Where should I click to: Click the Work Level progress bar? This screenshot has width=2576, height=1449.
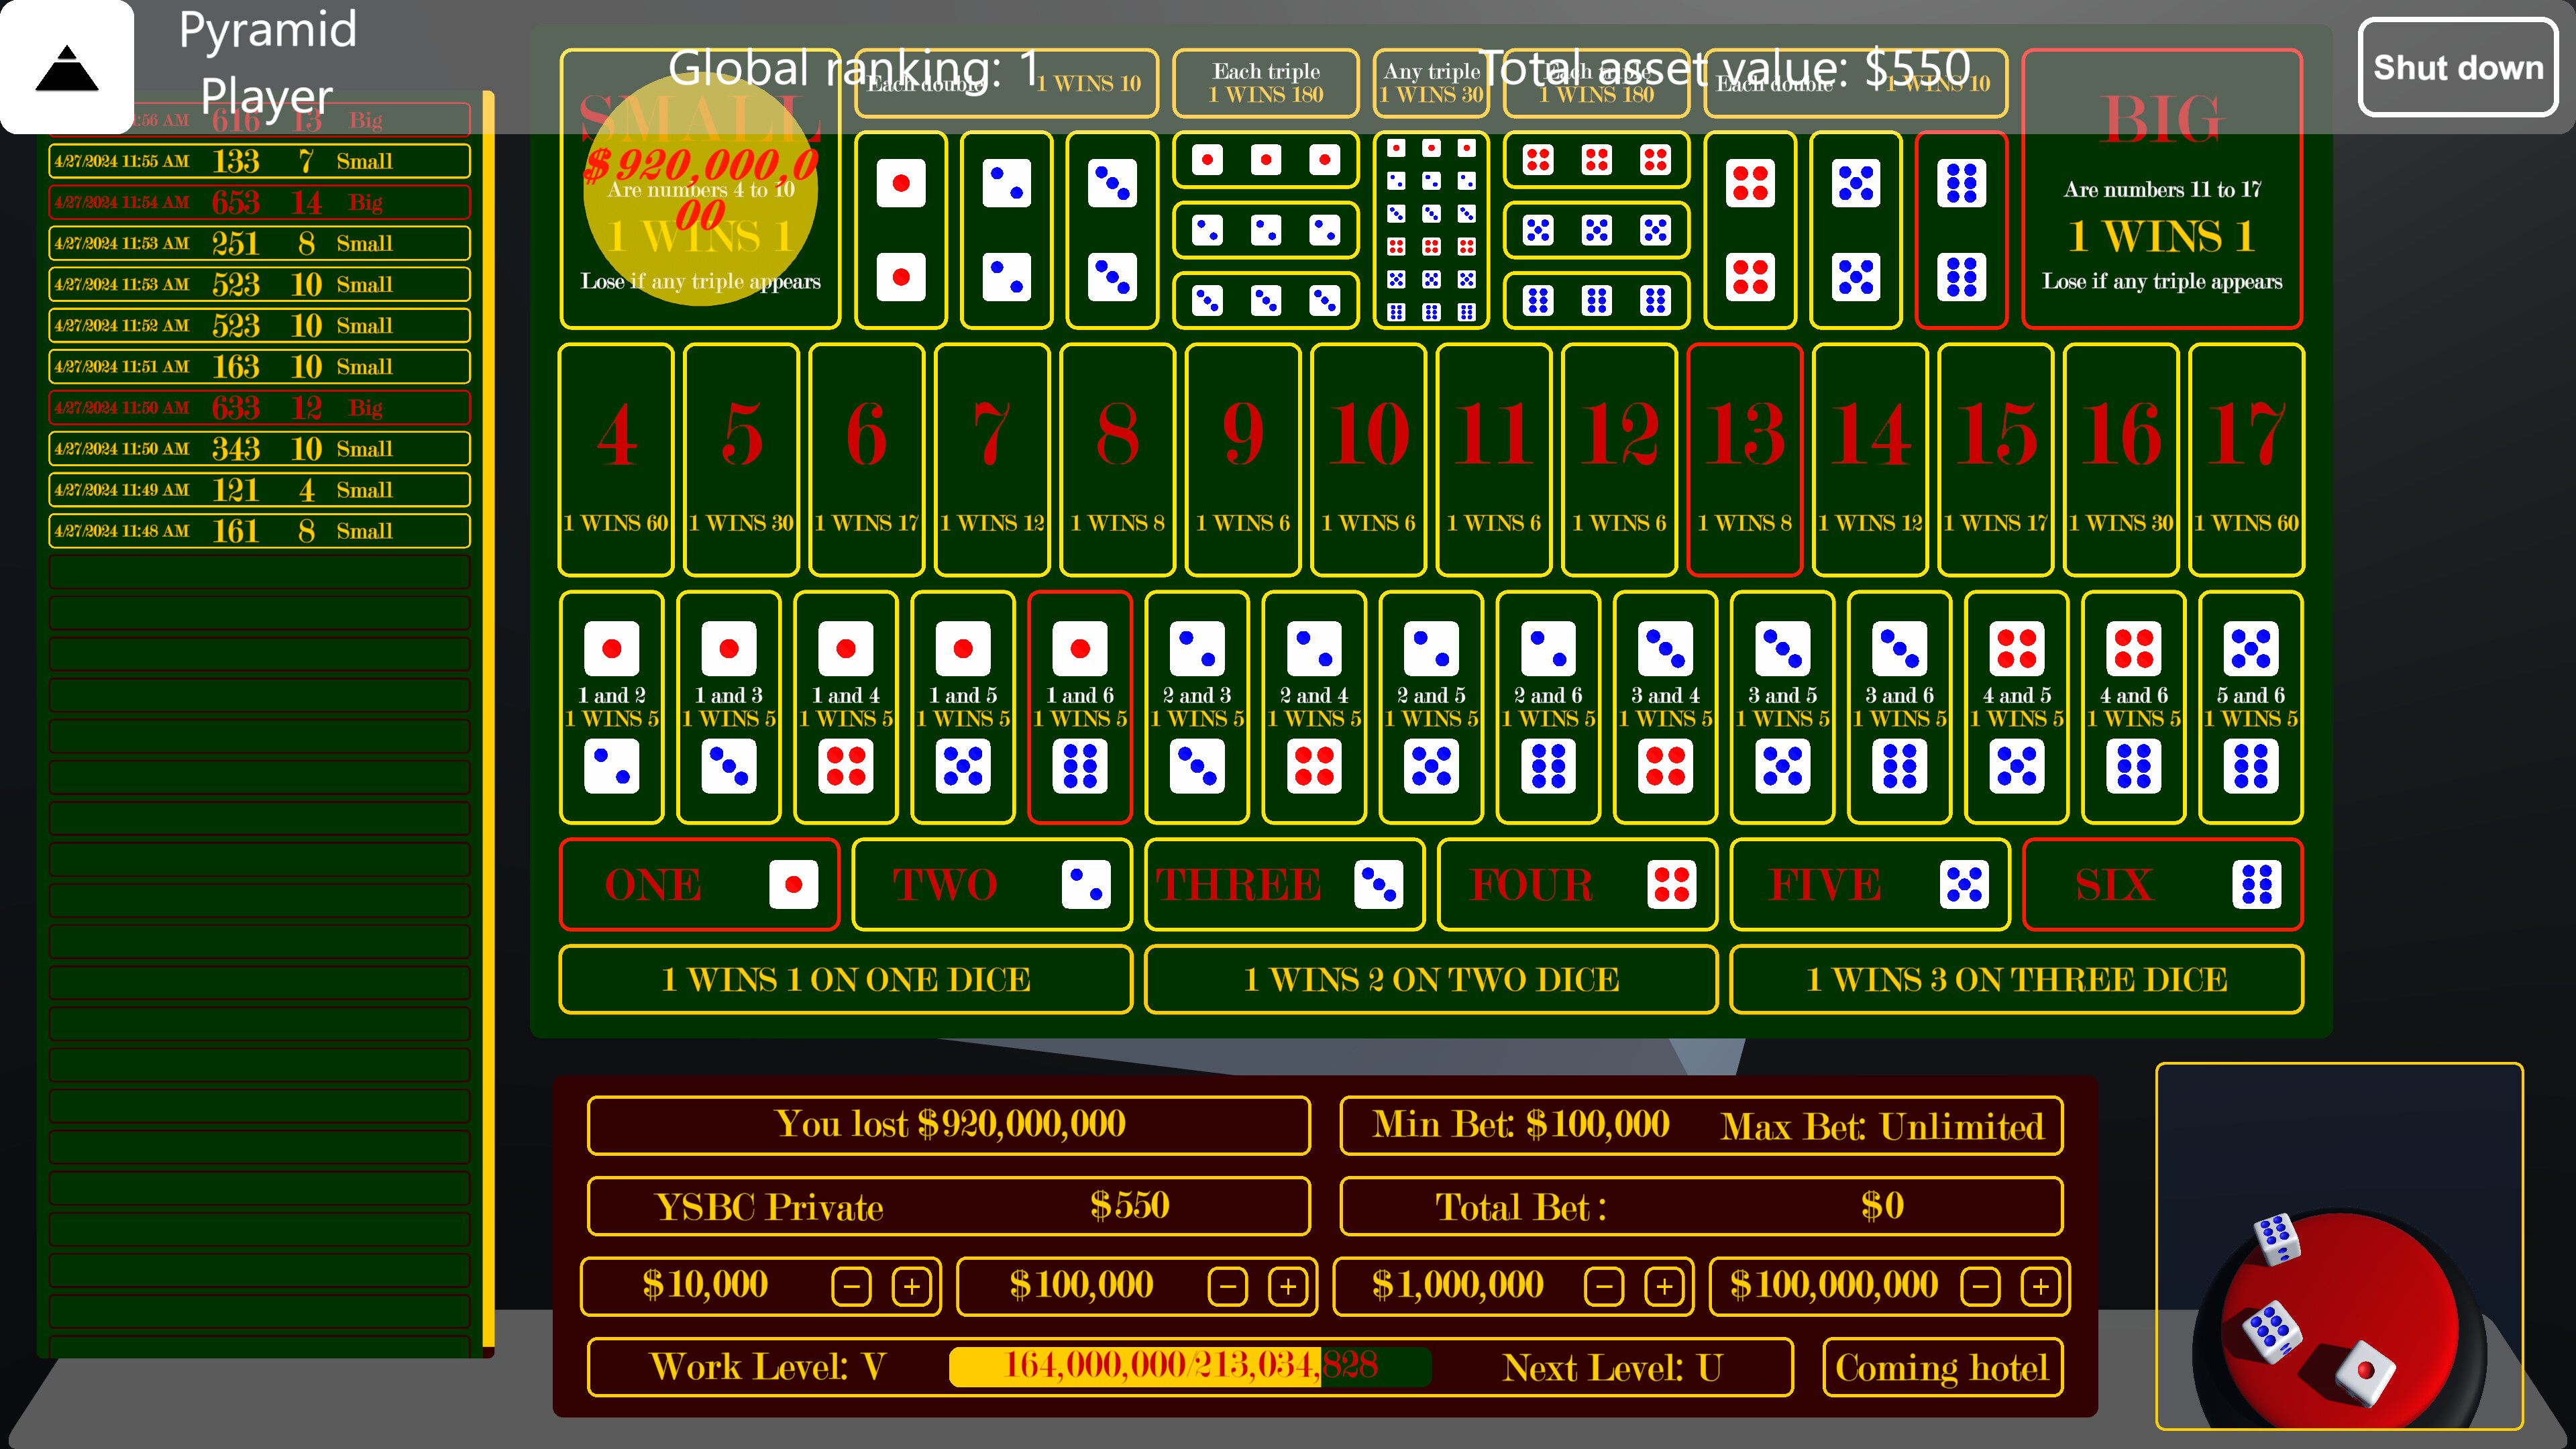click(1190, 1366)
